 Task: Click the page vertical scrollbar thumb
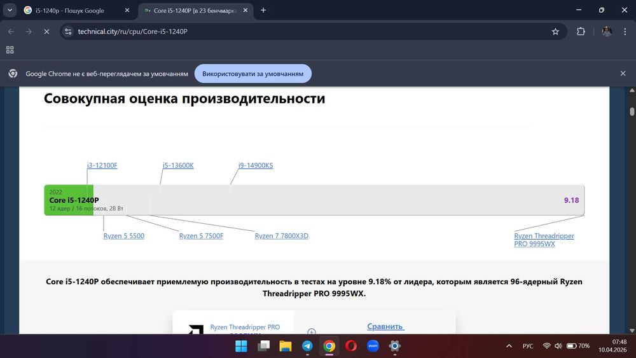point(632,111)
